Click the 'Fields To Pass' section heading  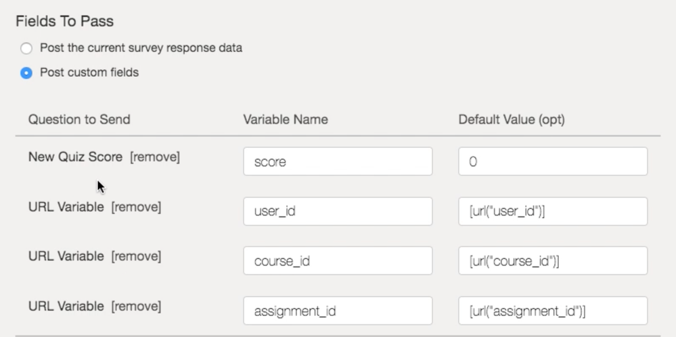point(64,21)
